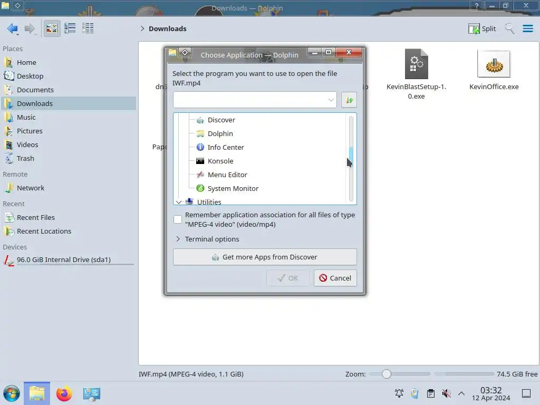
Task: Click Get more Apps from Discover
Action: point(265,257)
